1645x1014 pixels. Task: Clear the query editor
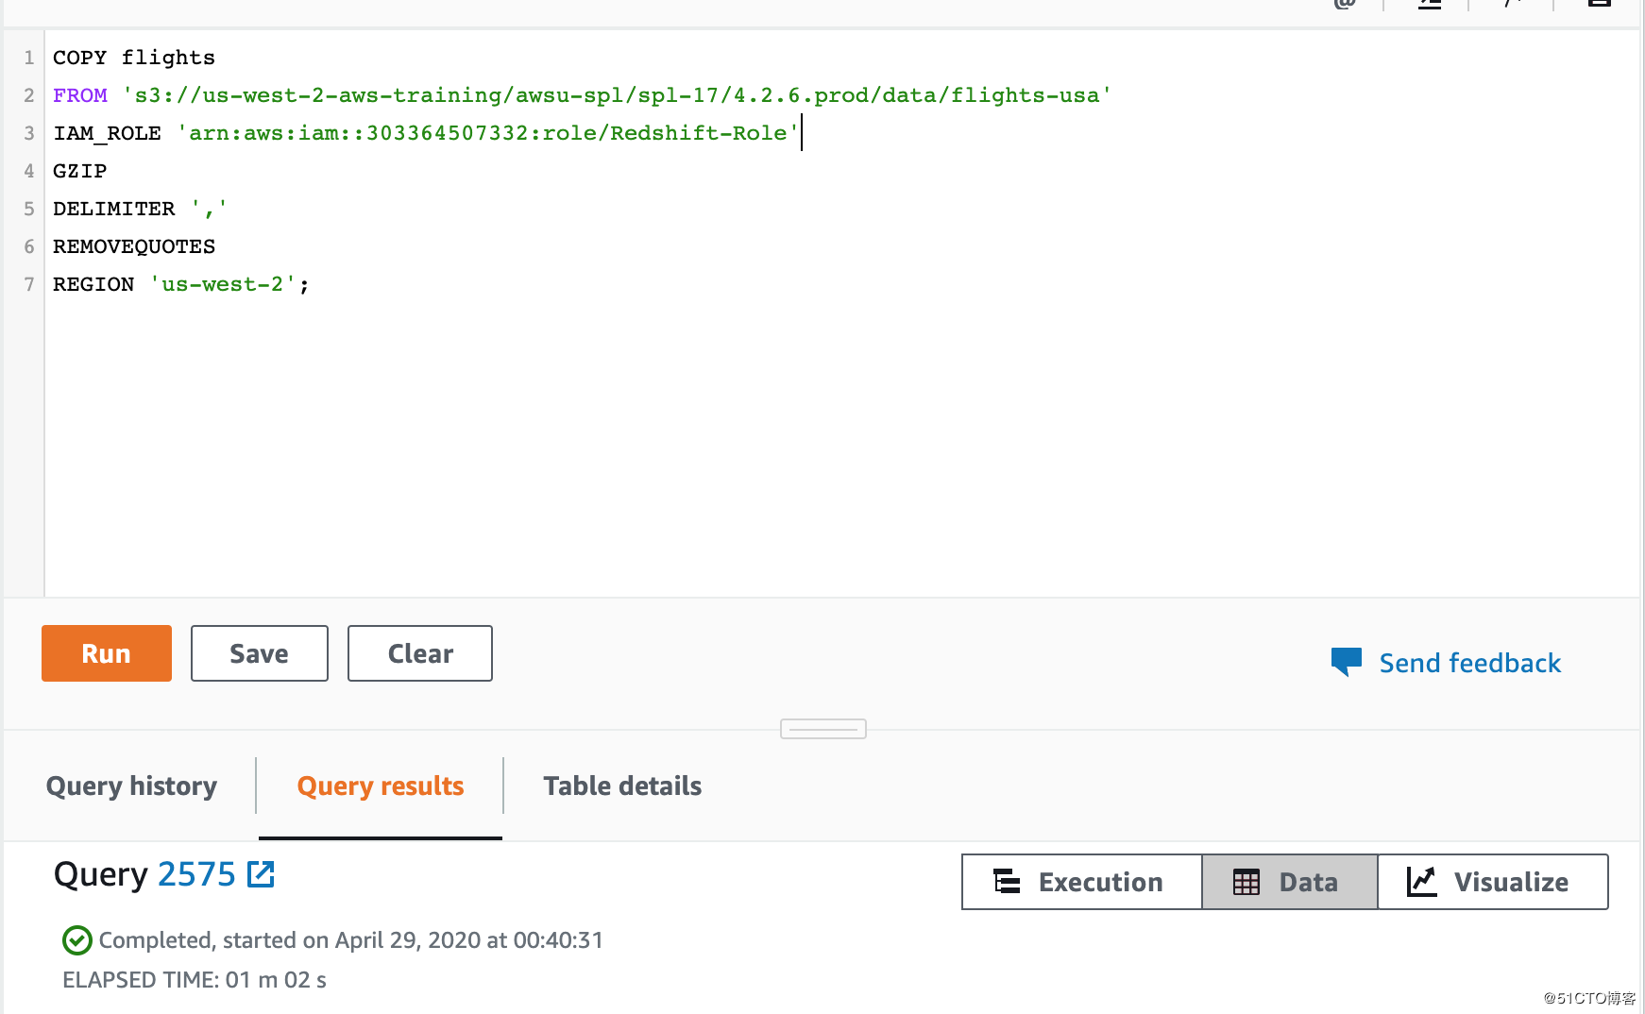(x=420, y=653)
